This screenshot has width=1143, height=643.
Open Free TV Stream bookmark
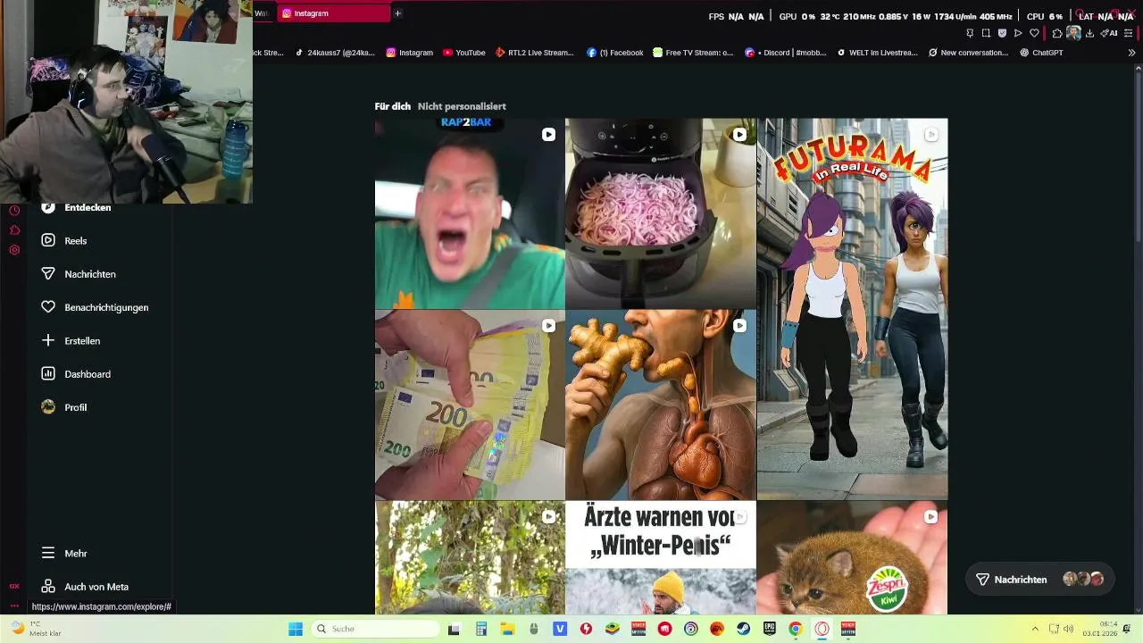point(694,53)
